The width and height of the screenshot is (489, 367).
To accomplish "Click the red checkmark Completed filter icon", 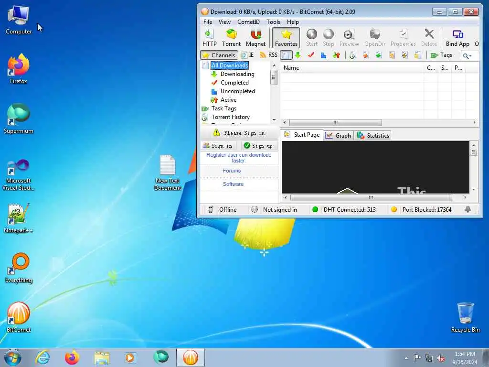I will (x=310, y=55).
